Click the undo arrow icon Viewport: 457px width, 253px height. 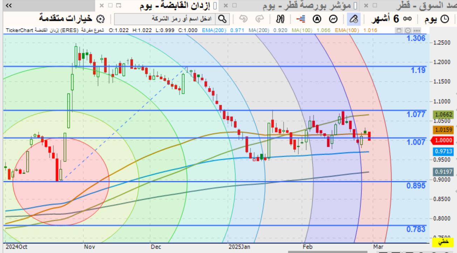pyautogui.click(x=244, y=19)
